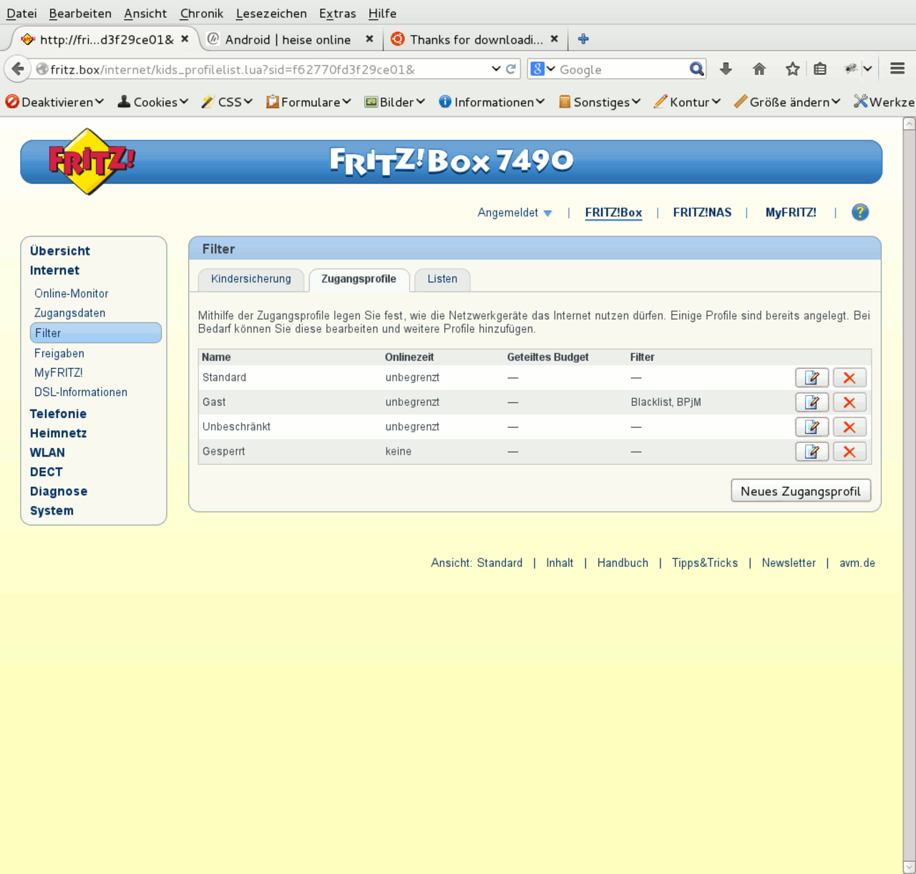Image resolution: width=916 pixels, height=874 pixels.
Task: Open the URL history dropdown arrow
Action: click(496, 69)
